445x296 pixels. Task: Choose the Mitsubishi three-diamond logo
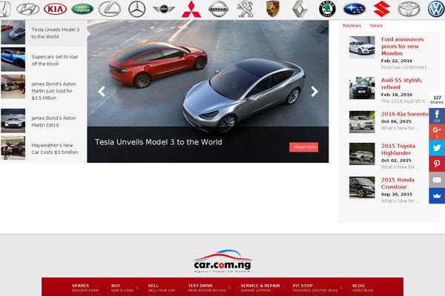tap(191, 10)
